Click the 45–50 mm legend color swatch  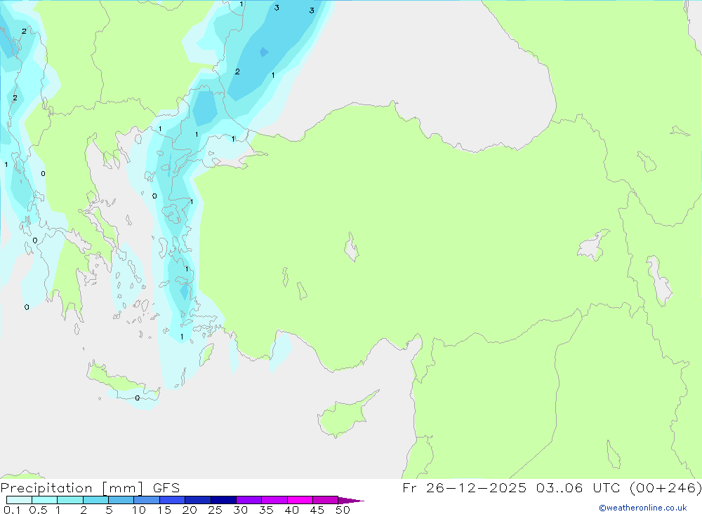tap(325, 500)
